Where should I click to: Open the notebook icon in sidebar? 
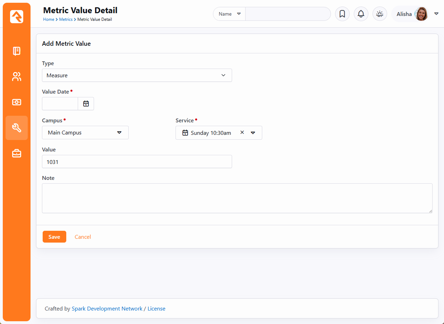[17, 51]
